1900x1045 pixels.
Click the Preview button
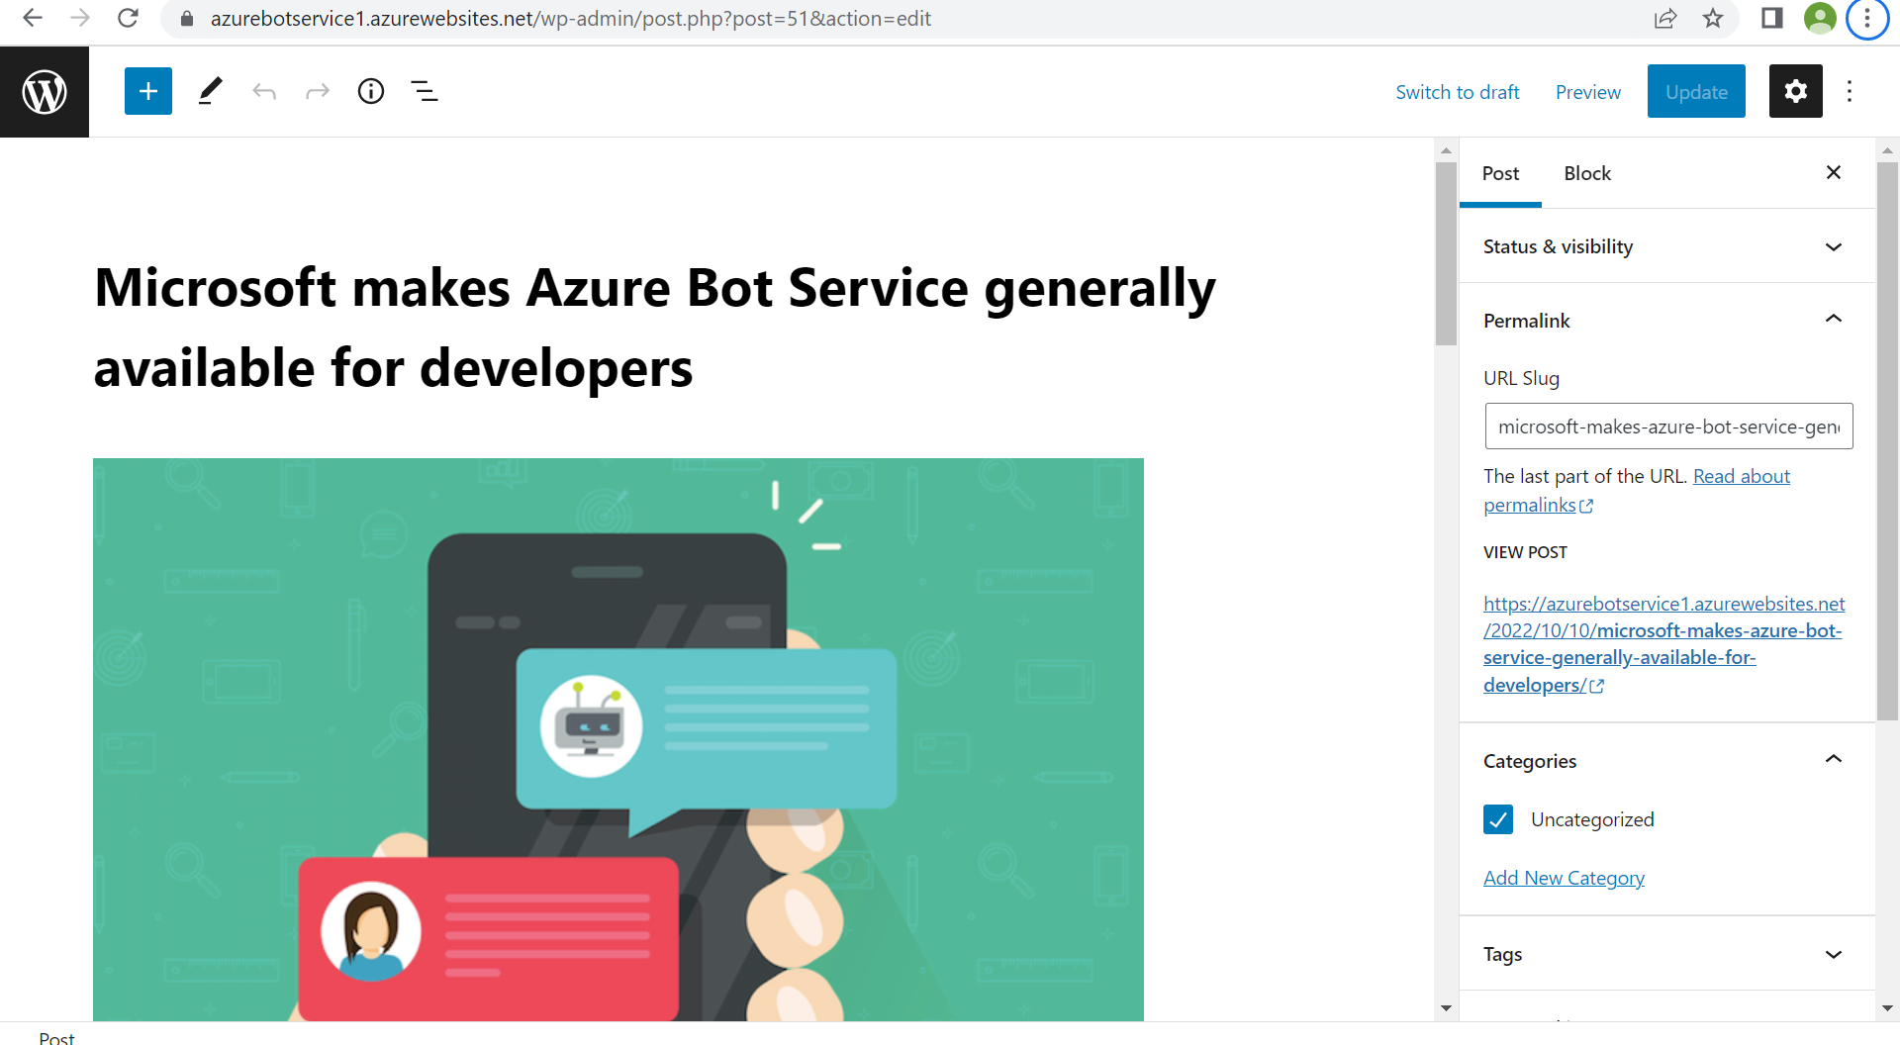[x=1588, y=92]
